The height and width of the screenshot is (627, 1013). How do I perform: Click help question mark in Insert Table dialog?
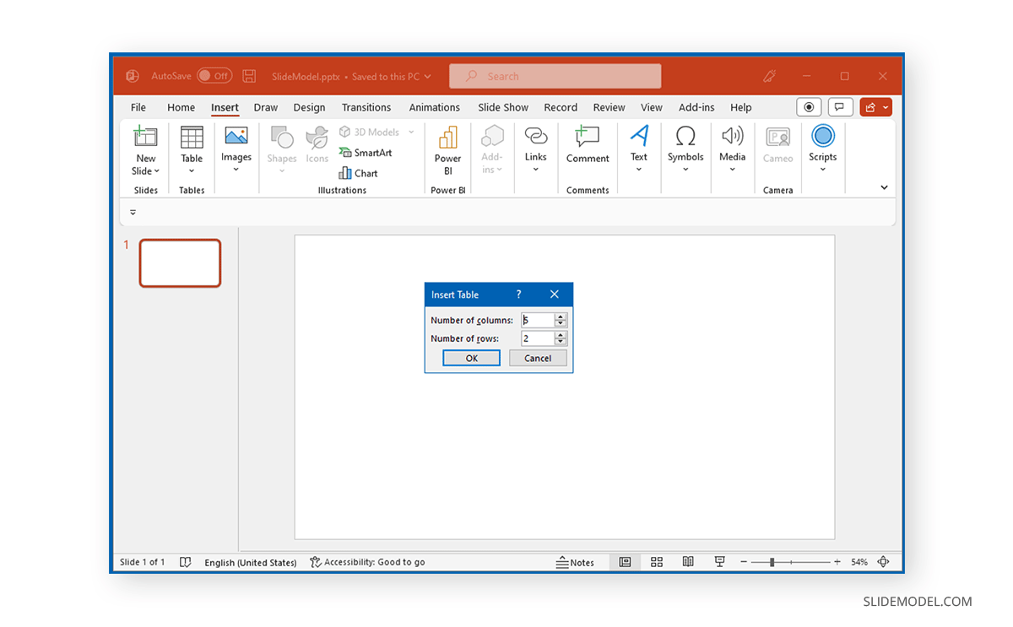click(x=518, y=295)
